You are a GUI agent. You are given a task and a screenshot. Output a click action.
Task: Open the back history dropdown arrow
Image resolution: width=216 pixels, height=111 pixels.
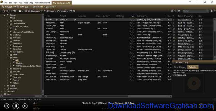click(6, 11)
